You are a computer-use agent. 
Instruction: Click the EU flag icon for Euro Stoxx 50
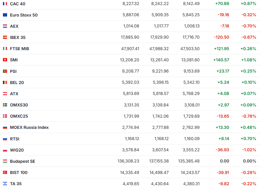pos(5,15)
